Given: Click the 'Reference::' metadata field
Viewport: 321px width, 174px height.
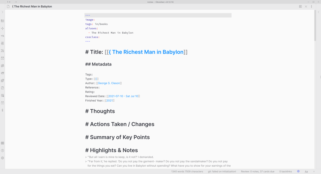Looking at the screenshot, I should coord(92,88).
